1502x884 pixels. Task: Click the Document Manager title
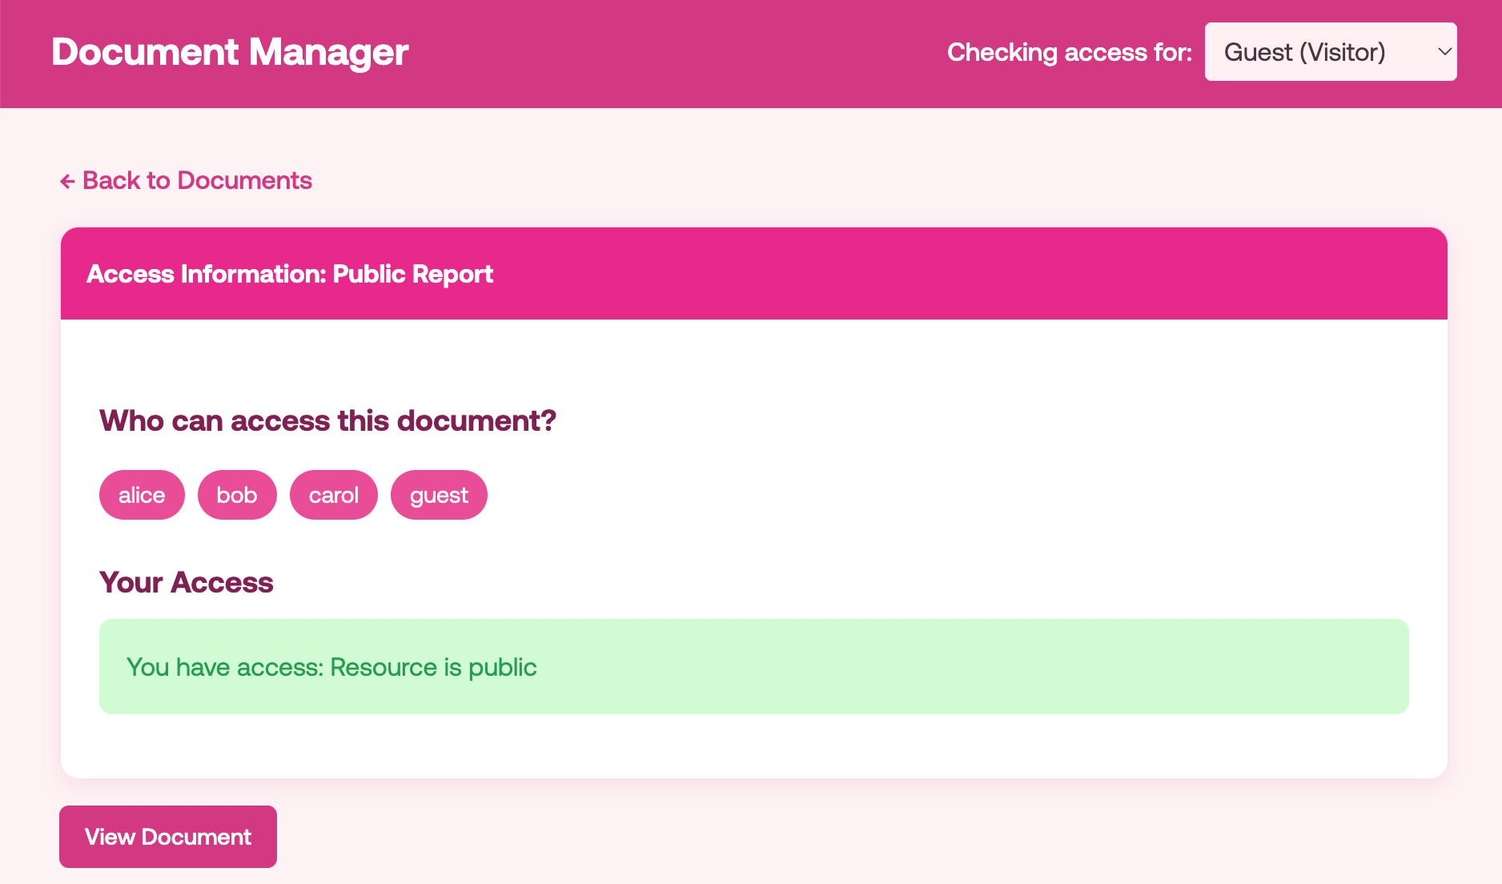229,51
